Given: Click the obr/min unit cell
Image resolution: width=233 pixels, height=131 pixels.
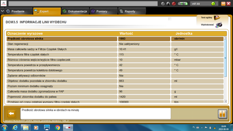Looking at the screenshot, I should coord(197,39).
